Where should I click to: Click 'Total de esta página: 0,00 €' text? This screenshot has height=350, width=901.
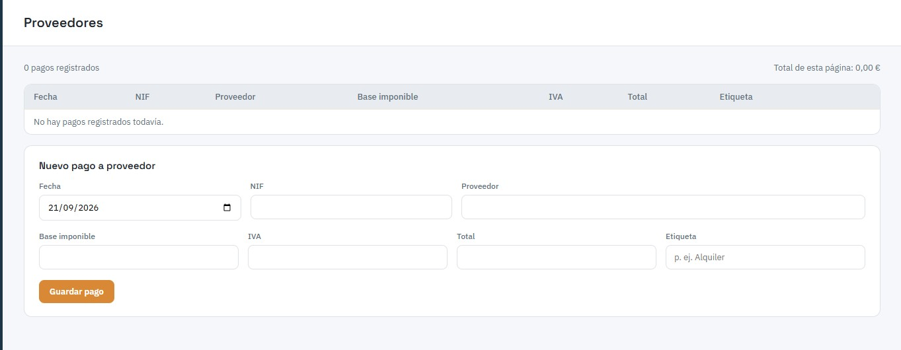click(x=827, y=67)
